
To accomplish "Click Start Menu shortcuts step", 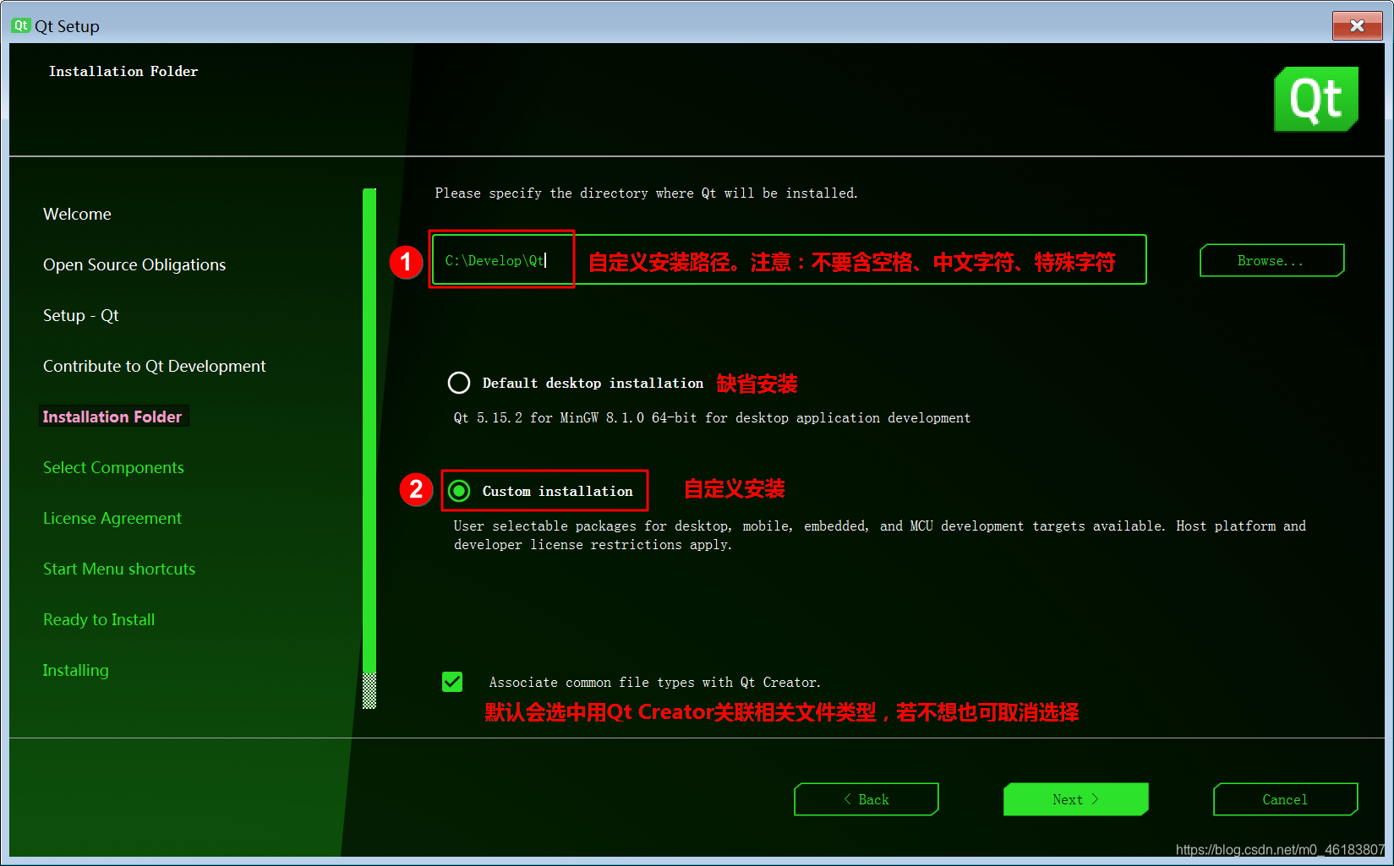I will coord(119,569).
